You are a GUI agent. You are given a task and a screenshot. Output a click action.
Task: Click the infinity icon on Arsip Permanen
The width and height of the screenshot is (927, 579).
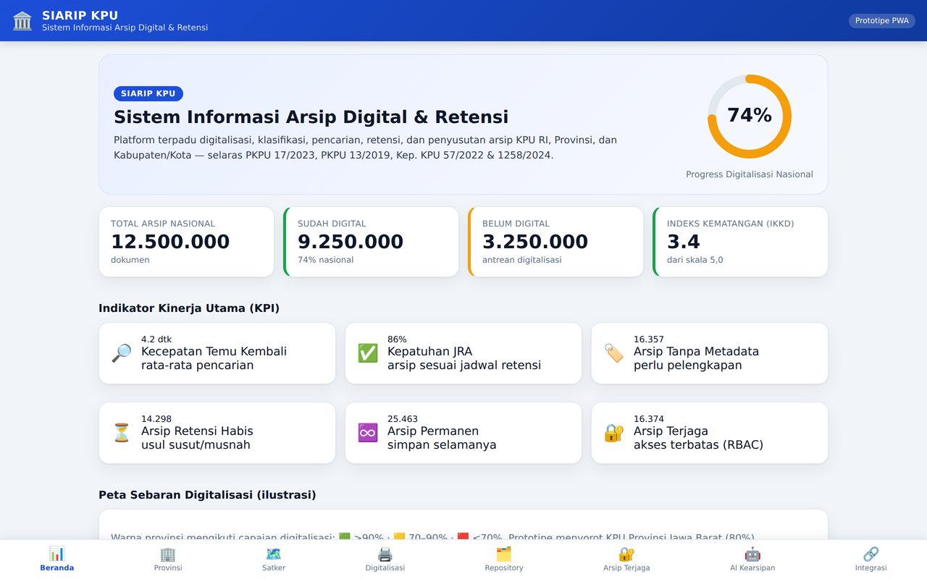pyautogui.click(x=368, y=433)
